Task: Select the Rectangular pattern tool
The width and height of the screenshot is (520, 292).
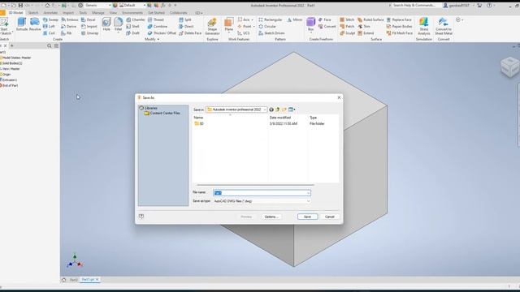Action: (x=271, y=19)
